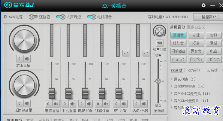Switch to the 常用音效 tab
The image size is (223, 121).
178,27
